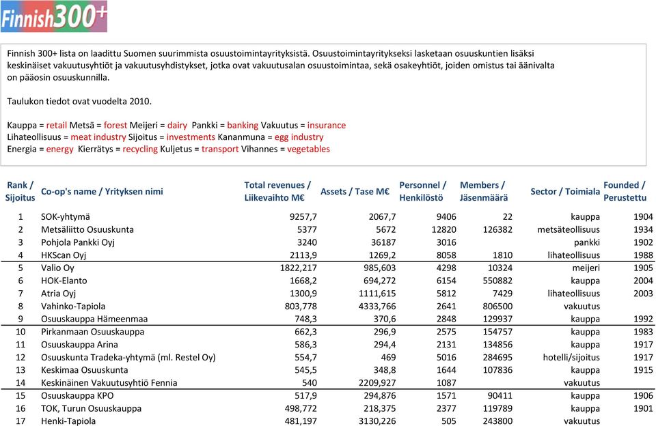This screenshot has height=426, width=656.
Task: Click the Co-op's name / Yrityksen nimi header
Action: tap(102, 191)
